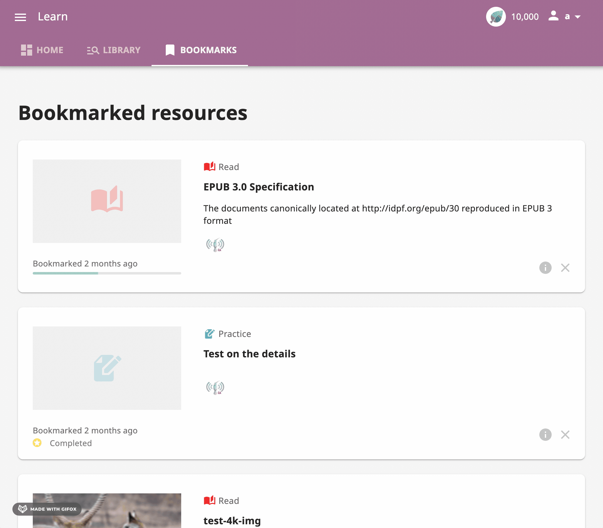Open the Test on the details resource
This screenshot has height=528, width=603.
click(249, 354)
